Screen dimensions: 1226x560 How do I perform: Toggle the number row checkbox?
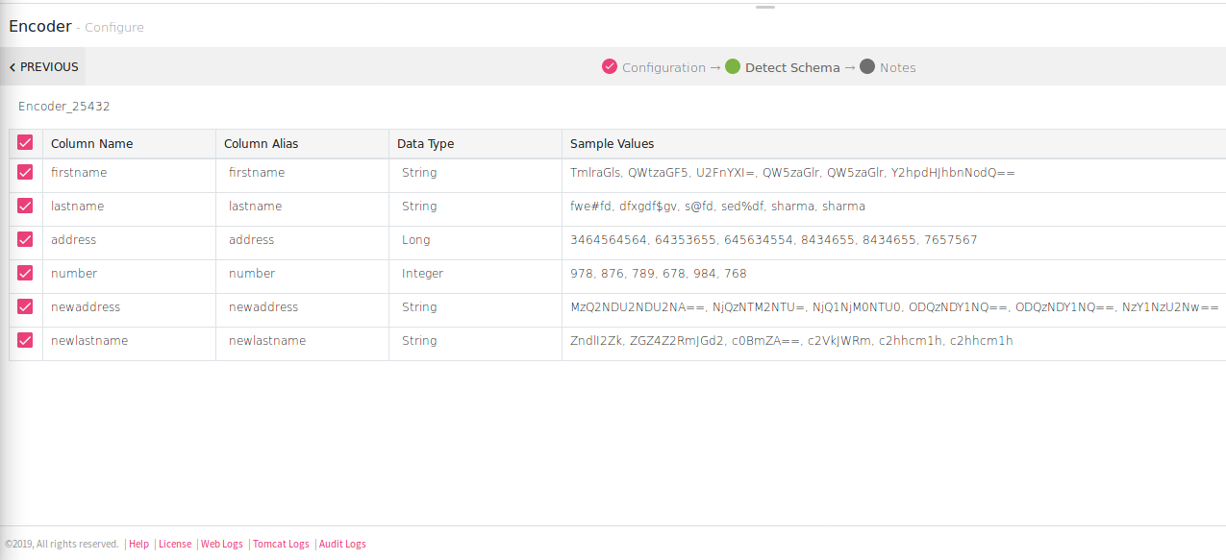click(25, 274)
